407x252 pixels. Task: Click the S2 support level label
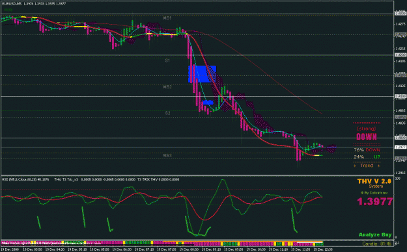[167, 113]
